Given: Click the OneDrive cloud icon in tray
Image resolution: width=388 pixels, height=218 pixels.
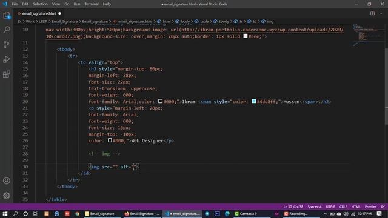Looking at the screenshot, I should (x=339, y=214).
